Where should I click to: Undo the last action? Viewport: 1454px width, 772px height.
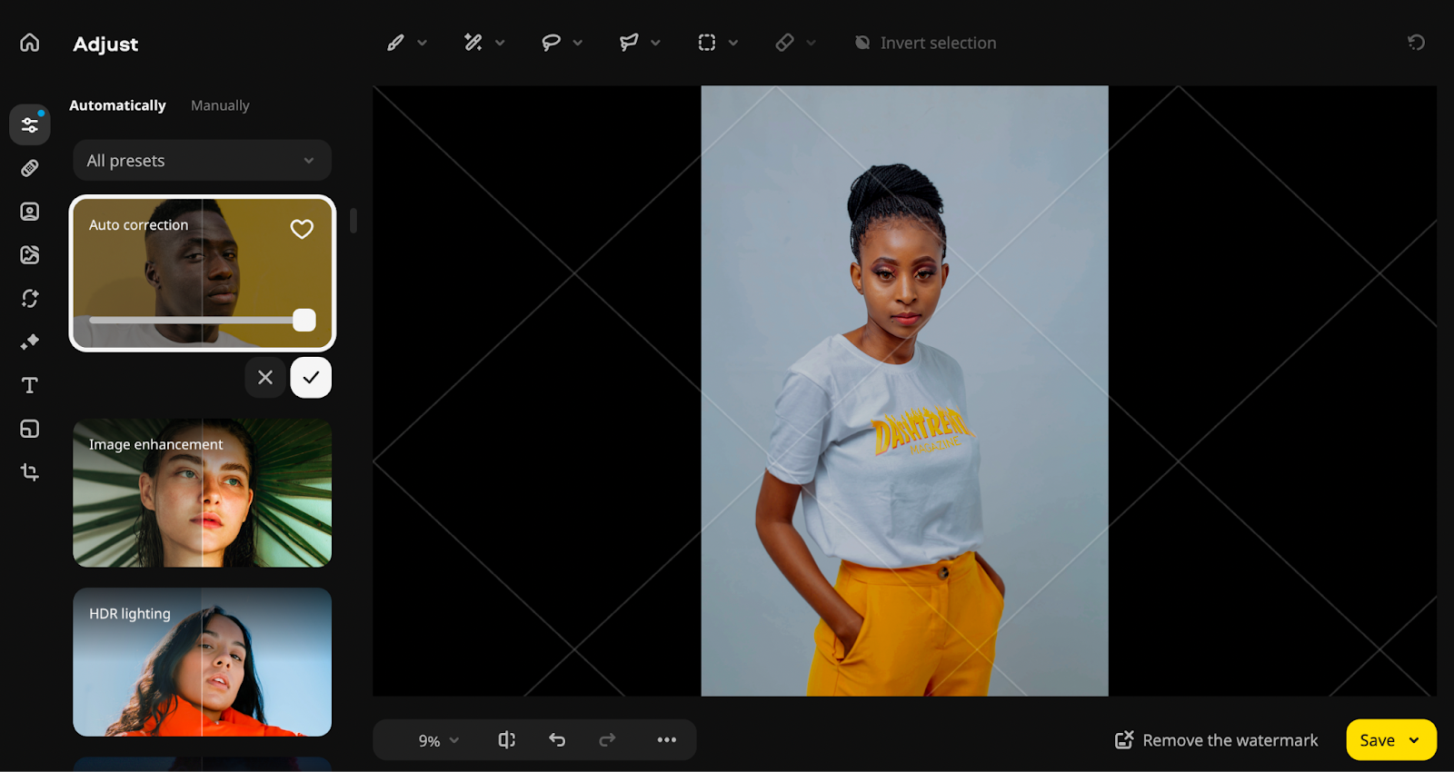pyautogui.click(x=557, y=740)
